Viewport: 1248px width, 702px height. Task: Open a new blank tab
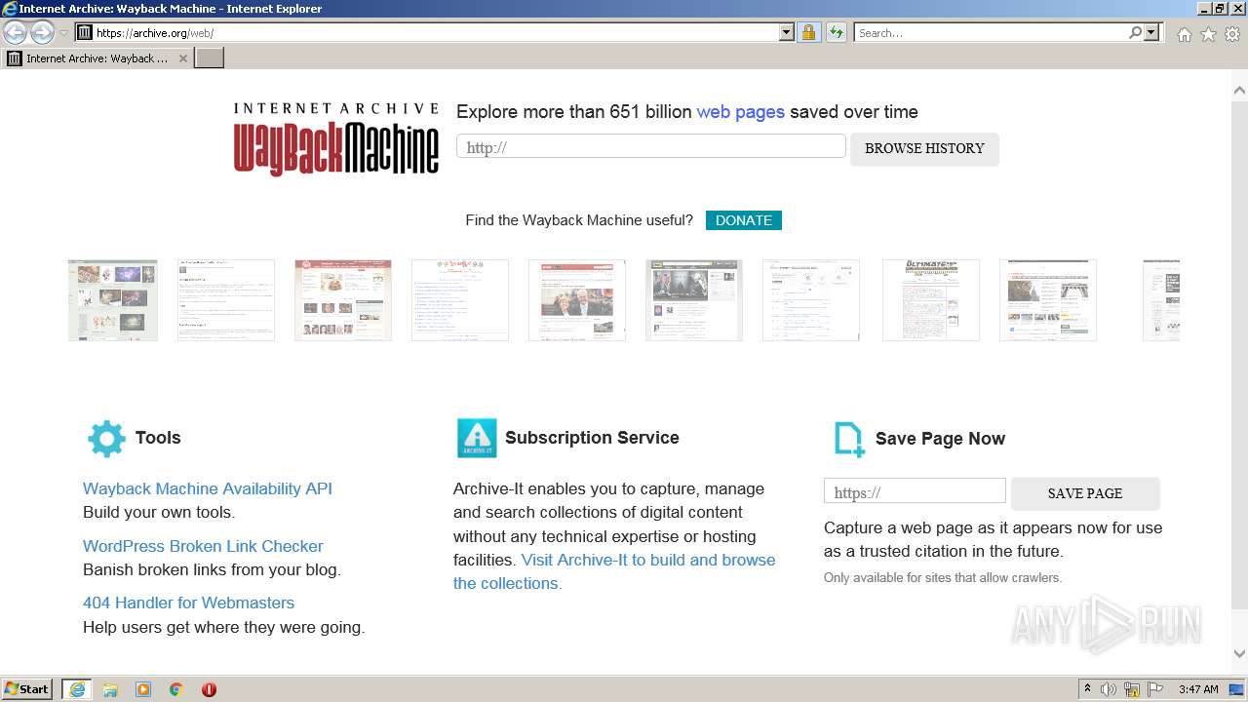[x=210, y=58]
